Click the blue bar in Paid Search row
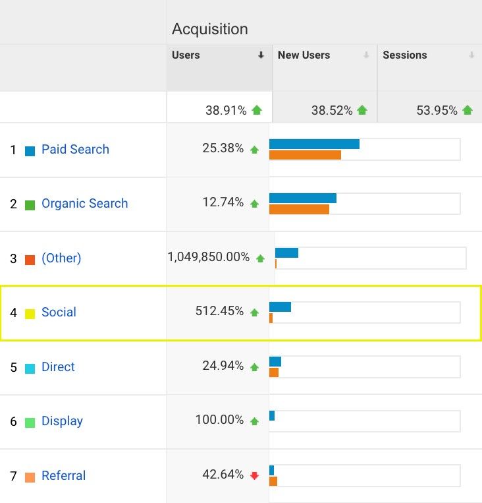This screenshot has width=482, height=503. 314,144
